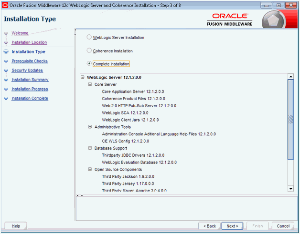
Task: Click the current Installation Type step marker icon
Action: tap(6, 52)
